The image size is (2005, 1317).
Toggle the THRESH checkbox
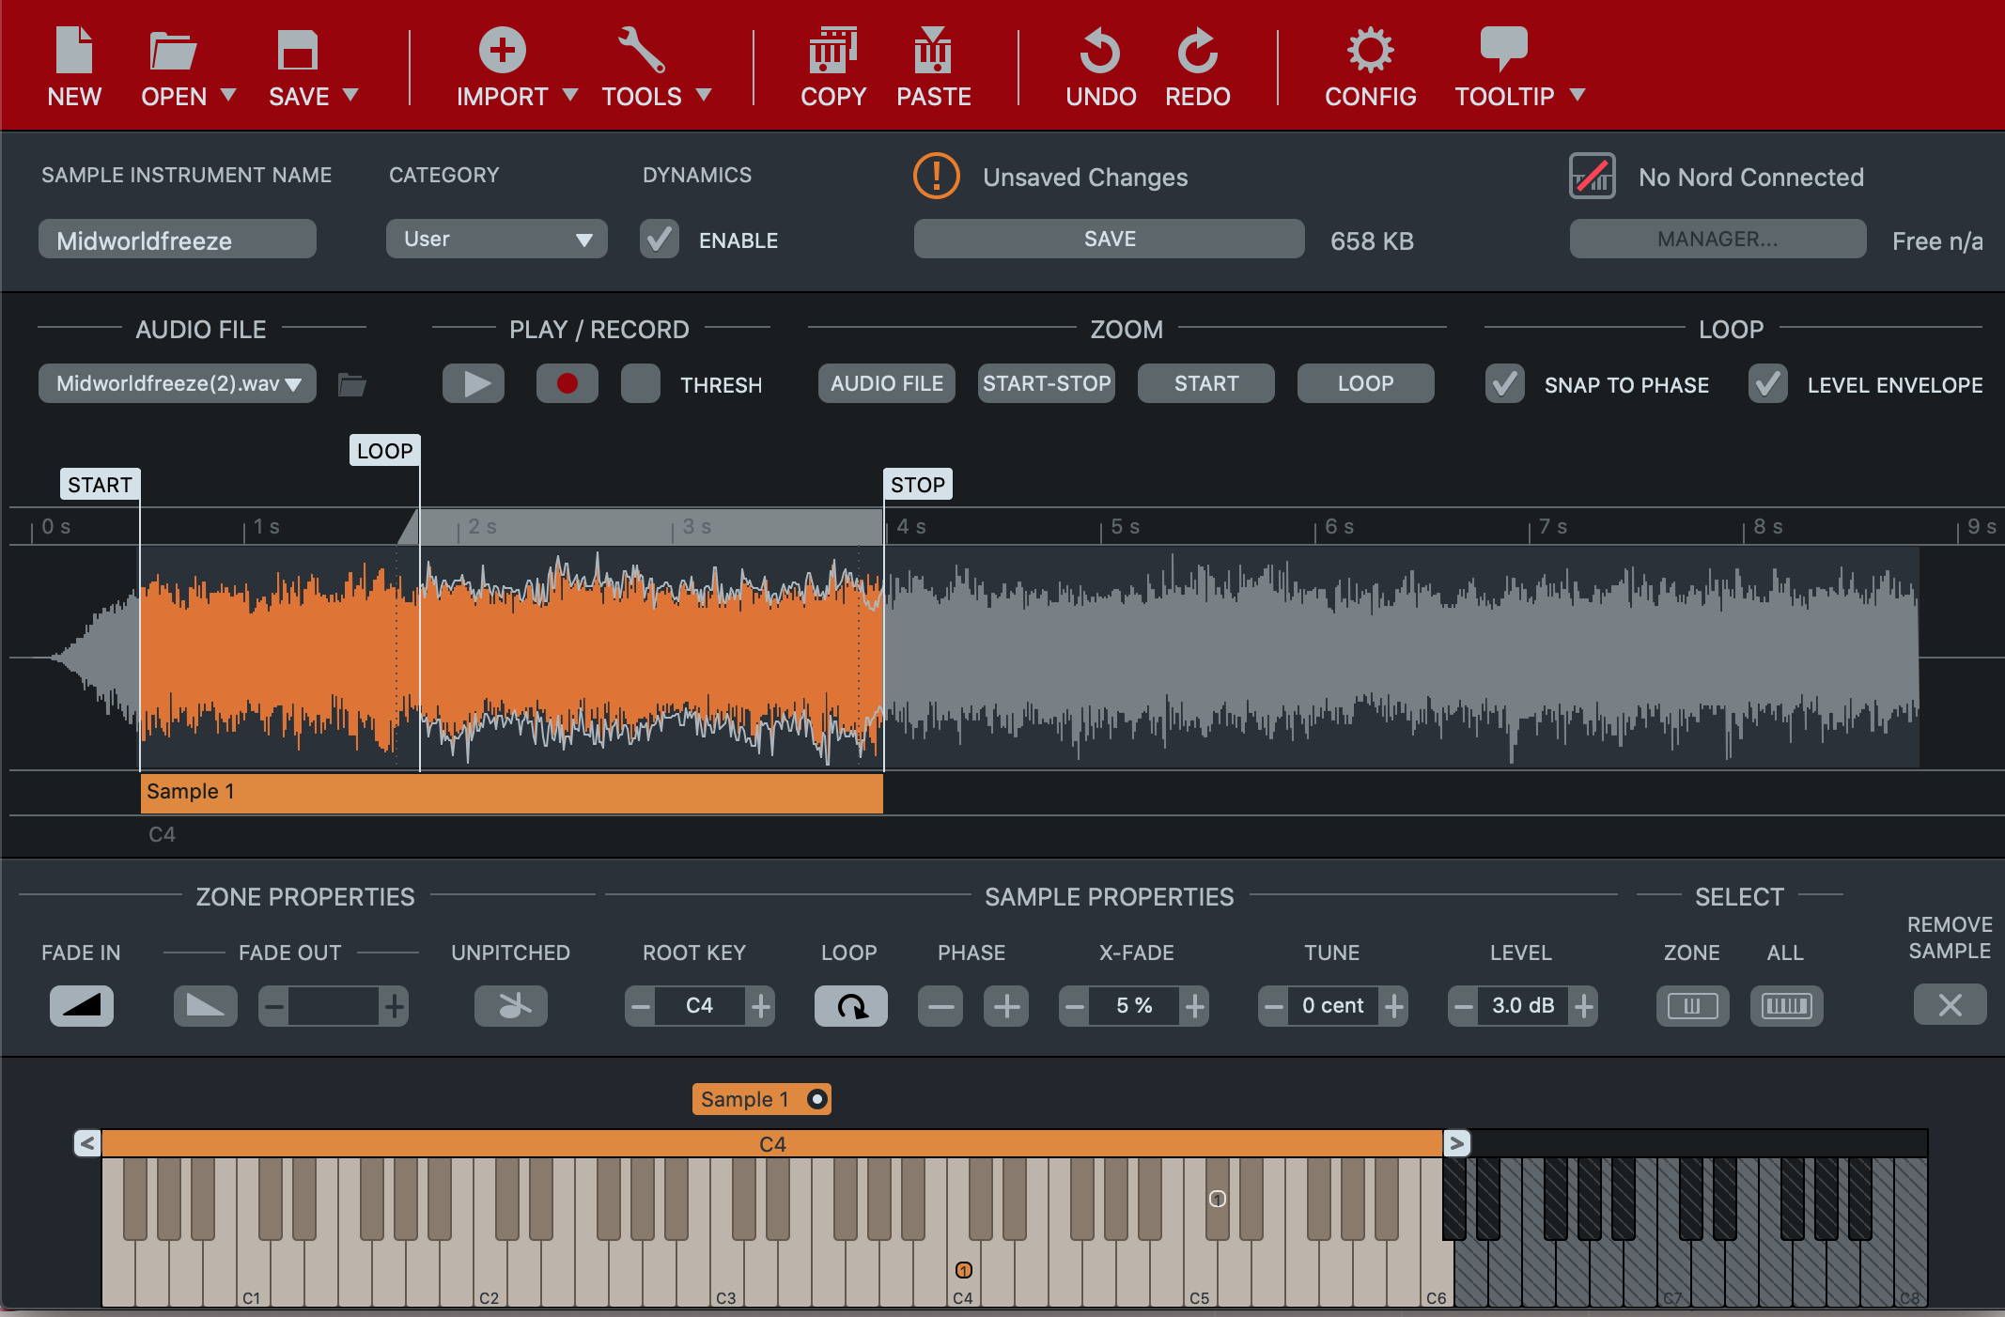pos(641,383)
